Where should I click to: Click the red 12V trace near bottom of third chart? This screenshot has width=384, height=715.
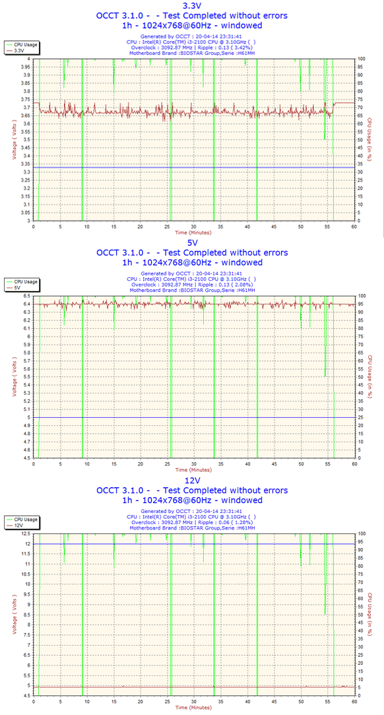[x=193, y=687]
